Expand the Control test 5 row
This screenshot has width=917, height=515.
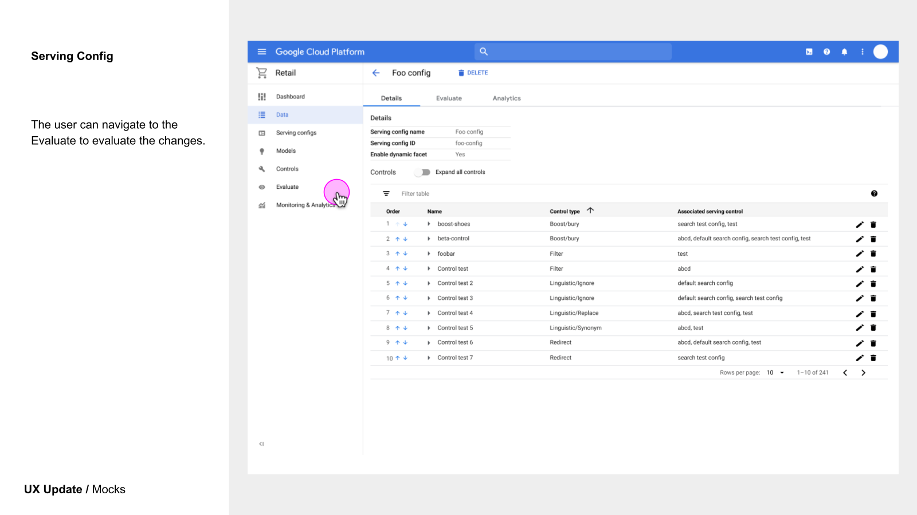(x=429, y=328)
